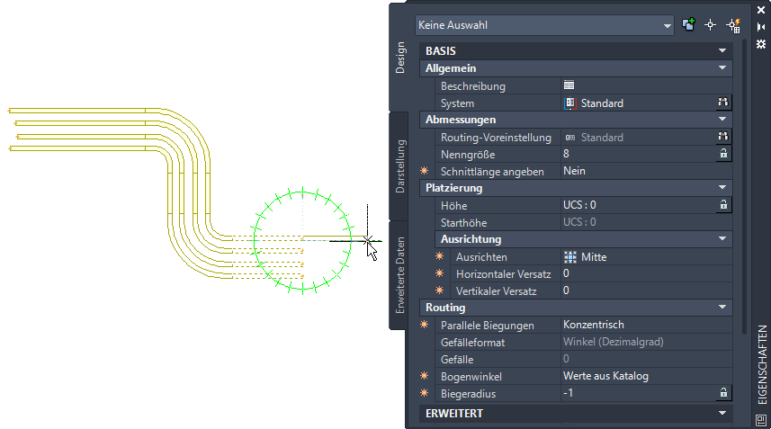Collapse the Ausrichtung subsection
The height and width of the screenshot is (429, 771).
(722, 239)
